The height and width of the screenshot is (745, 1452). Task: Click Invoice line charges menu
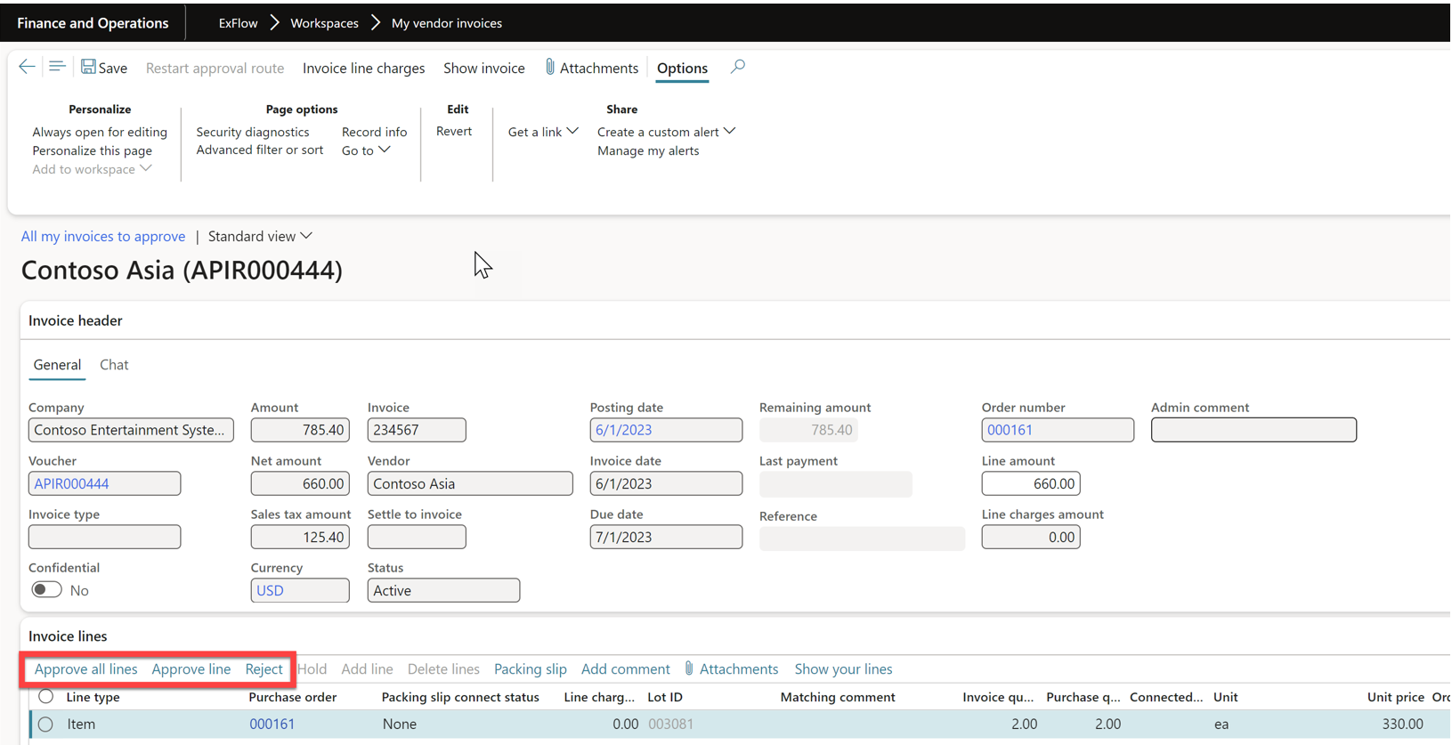point(363,68)
